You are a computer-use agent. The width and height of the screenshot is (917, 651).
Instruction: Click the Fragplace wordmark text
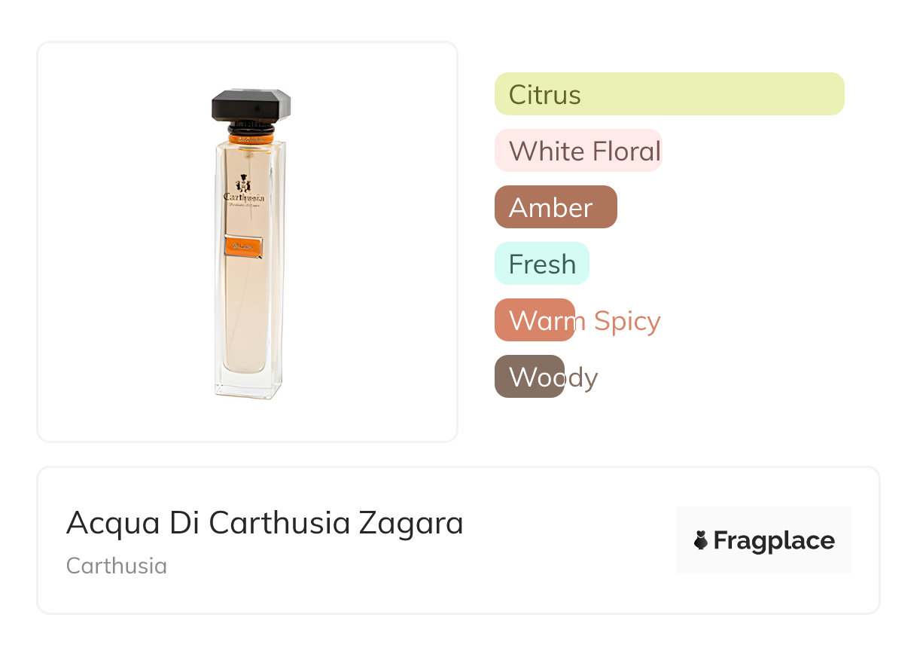[x=774, y=540]
